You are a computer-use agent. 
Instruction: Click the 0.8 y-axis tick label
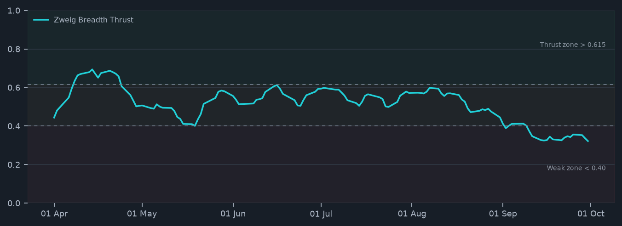coord(14,49)
